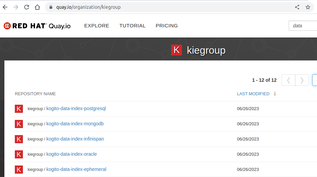Open kogito-data-index-oracle repository

pos(71,154)
